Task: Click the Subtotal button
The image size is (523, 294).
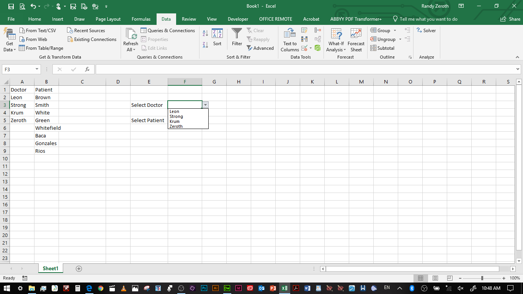Action: (382, 48)
